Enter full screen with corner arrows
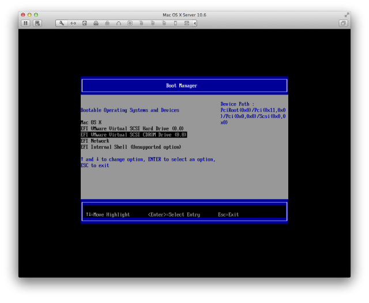The image size is (369, 303). [347, 15]
